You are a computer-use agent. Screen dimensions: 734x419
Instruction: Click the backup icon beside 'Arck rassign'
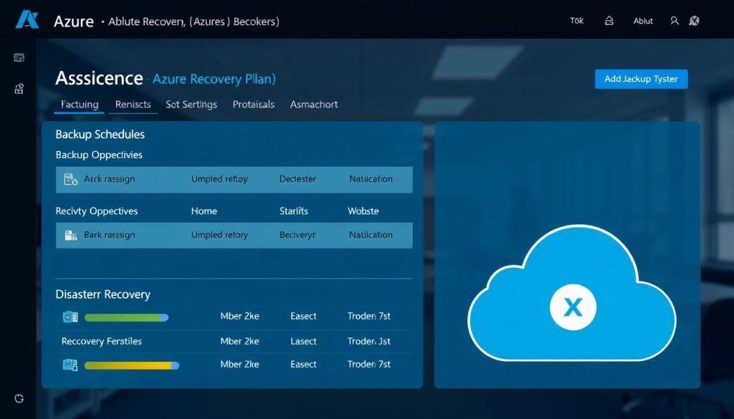coord(69,179)
